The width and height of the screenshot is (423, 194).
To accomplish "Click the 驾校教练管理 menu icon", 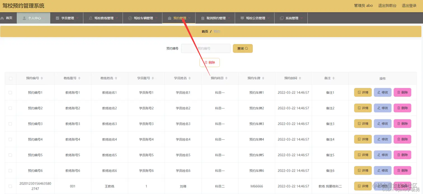I will 90,18.
